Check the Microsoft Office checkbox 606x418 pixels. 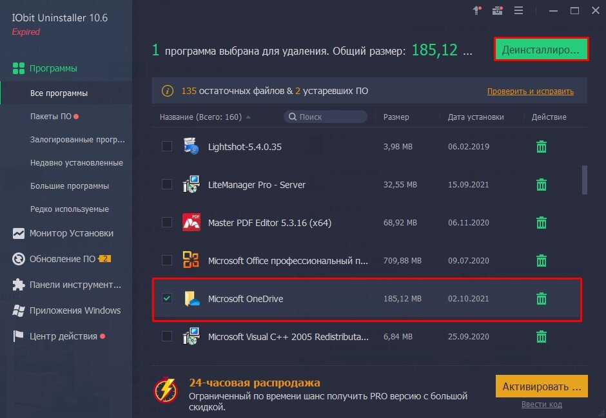coord(167,260)
